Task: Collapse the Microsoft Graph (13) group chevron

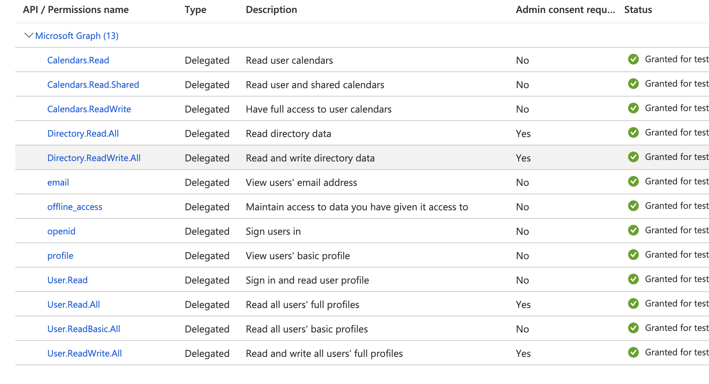Action: (29, 35)
